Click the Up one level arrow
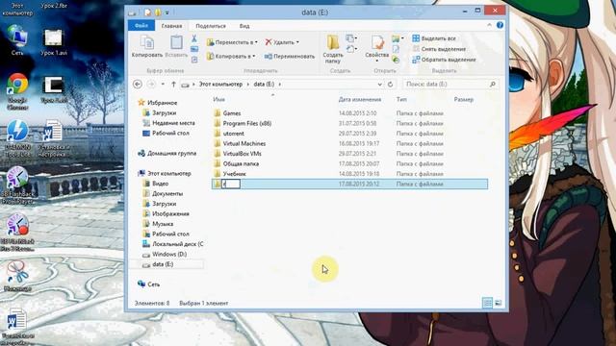Image resolution: width=616 pixels, height=346 pixels. point(173,84)
